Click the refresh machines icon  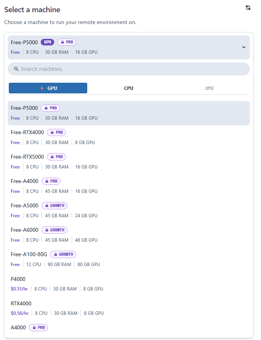click(x=248, y=8)
